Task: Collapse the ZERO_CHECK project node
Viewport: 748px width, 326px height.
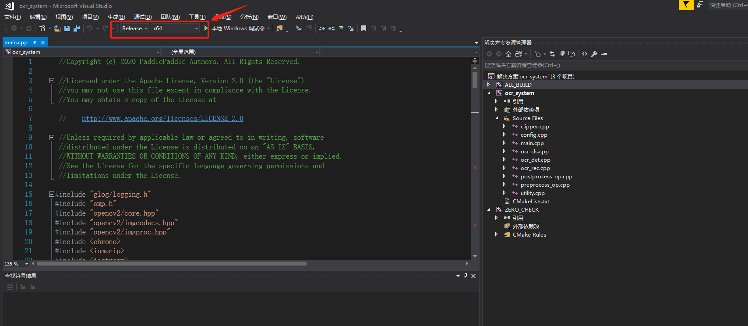Action: click(x=489, y=210)
